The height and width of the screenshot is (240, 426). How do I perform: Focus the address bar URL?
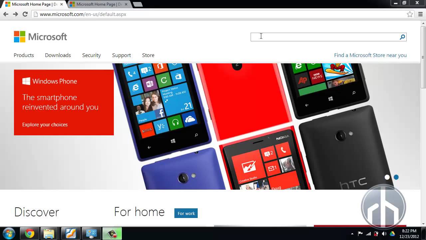pyautogui.click(x=83, y=14)
